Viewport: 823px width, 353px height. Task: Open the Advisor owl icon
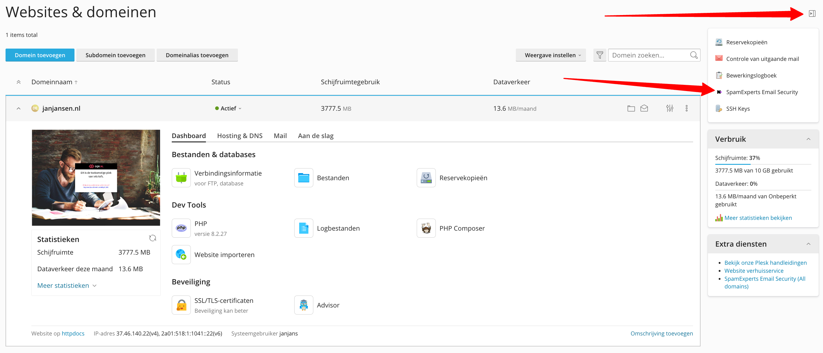pyautogui.click(x=303, y=305)
